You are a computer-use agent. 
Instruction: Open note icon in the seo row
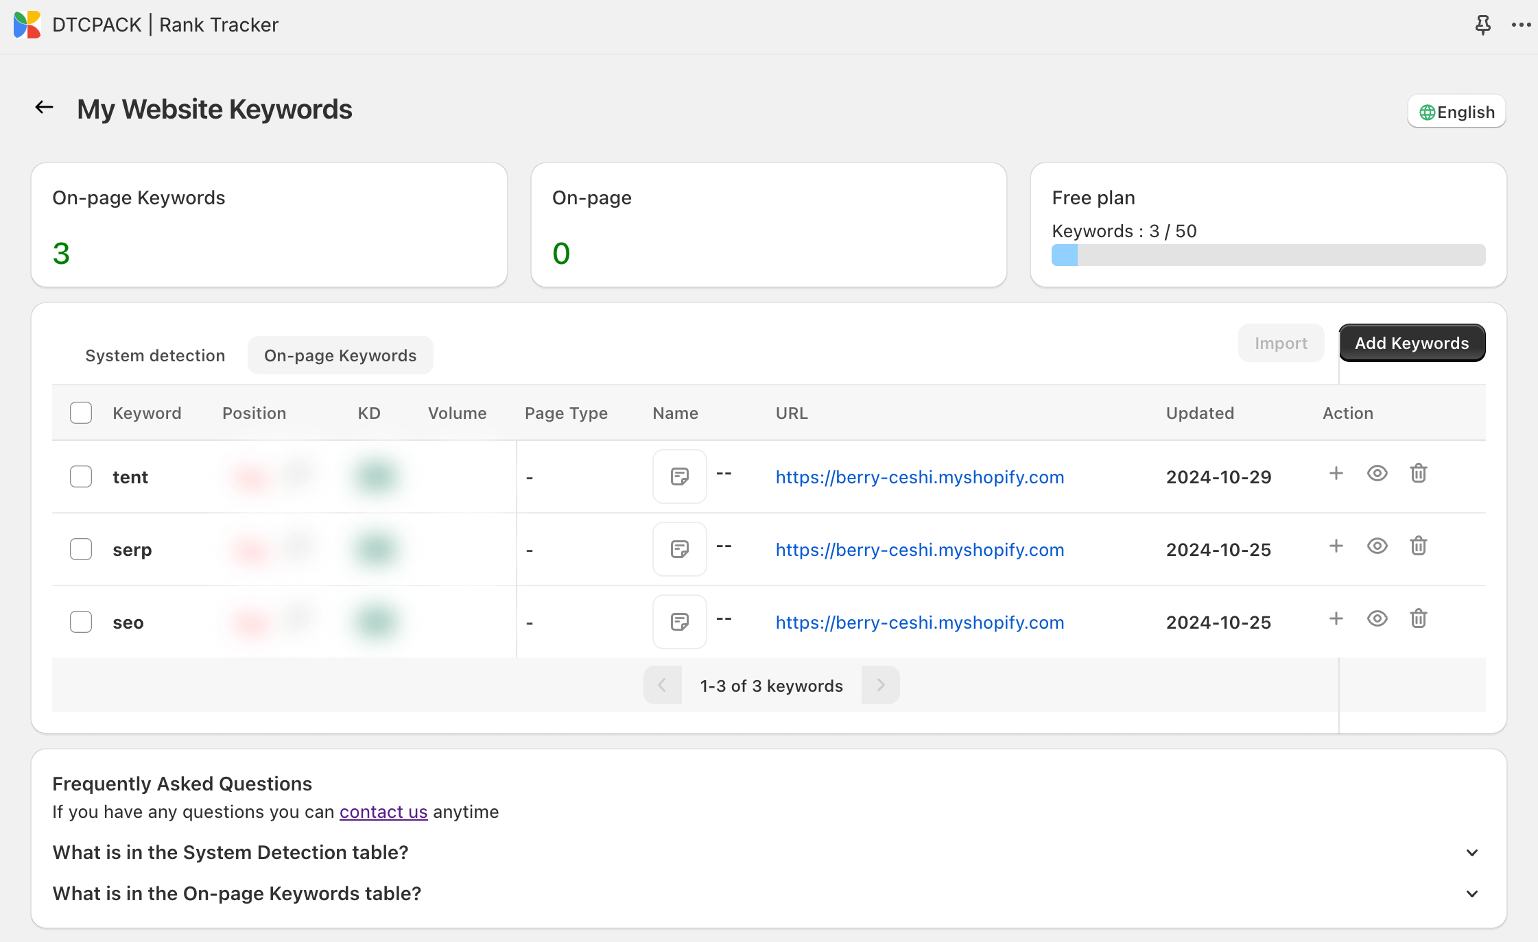point(679,622)
